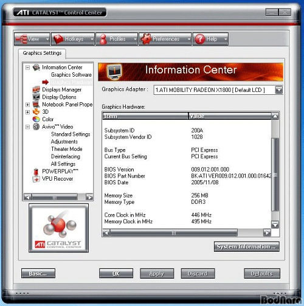Click the Core Clock value 446 MHz
Viewport: 304px width, 306px height.
tap(201, 215)
